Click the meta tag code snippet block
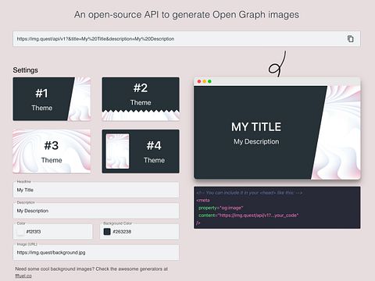 277,208
